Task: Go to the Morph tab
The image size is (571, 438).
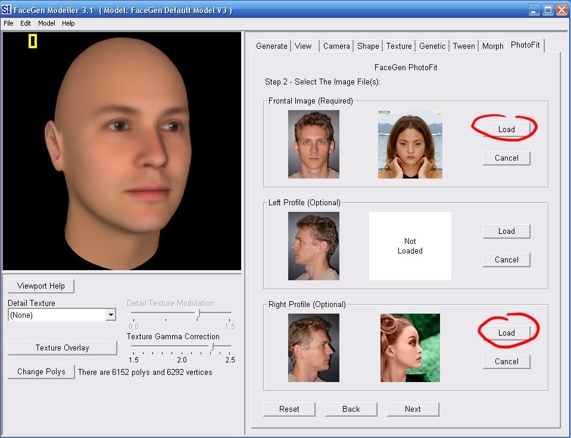Action: pos(492,46)
